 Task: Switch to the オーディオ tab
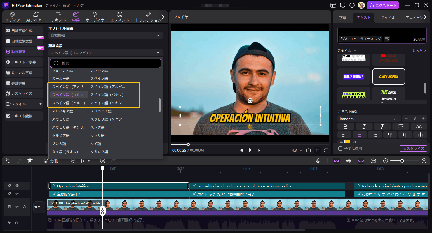[x=95, y=17]
